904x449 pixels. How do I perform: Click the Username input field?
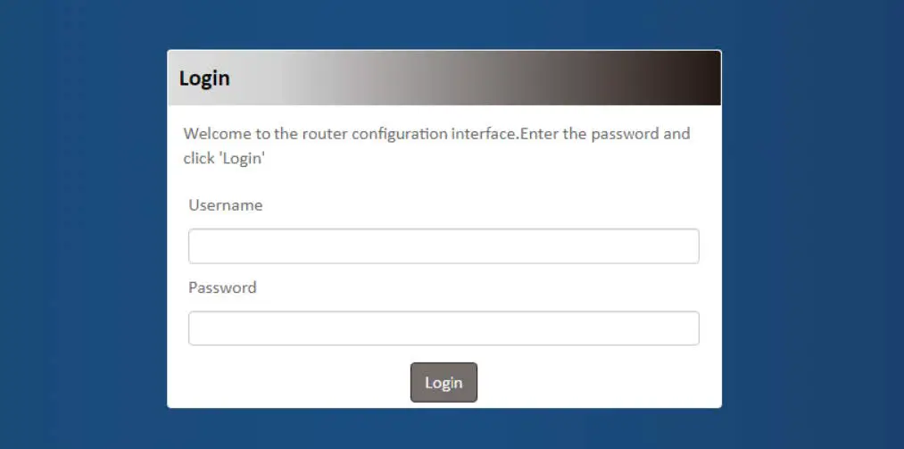coord(443,246)
